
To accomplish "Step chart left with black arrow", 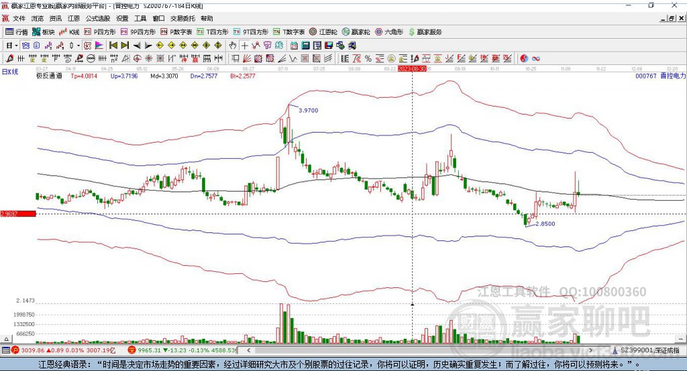I will 137,46.
